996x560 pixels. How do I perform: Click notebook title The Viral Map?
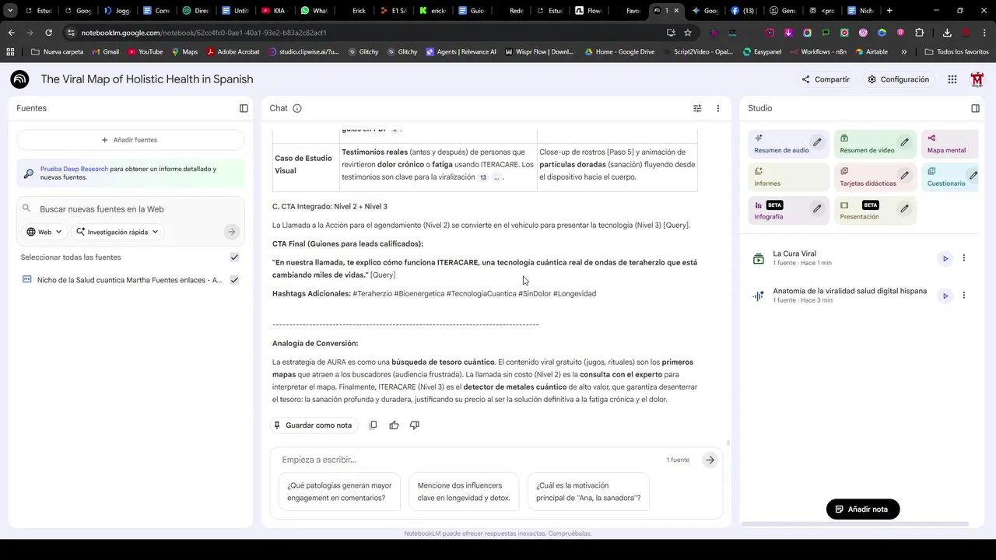[x=147, y=79]
